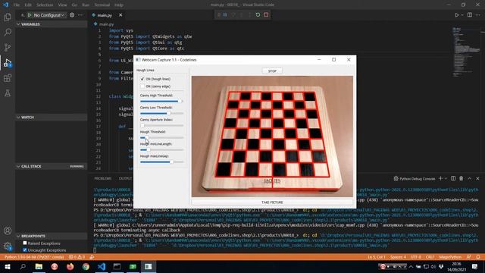485x273 pixels.
Task: Open the Windows Start menu
Action: 8,266
